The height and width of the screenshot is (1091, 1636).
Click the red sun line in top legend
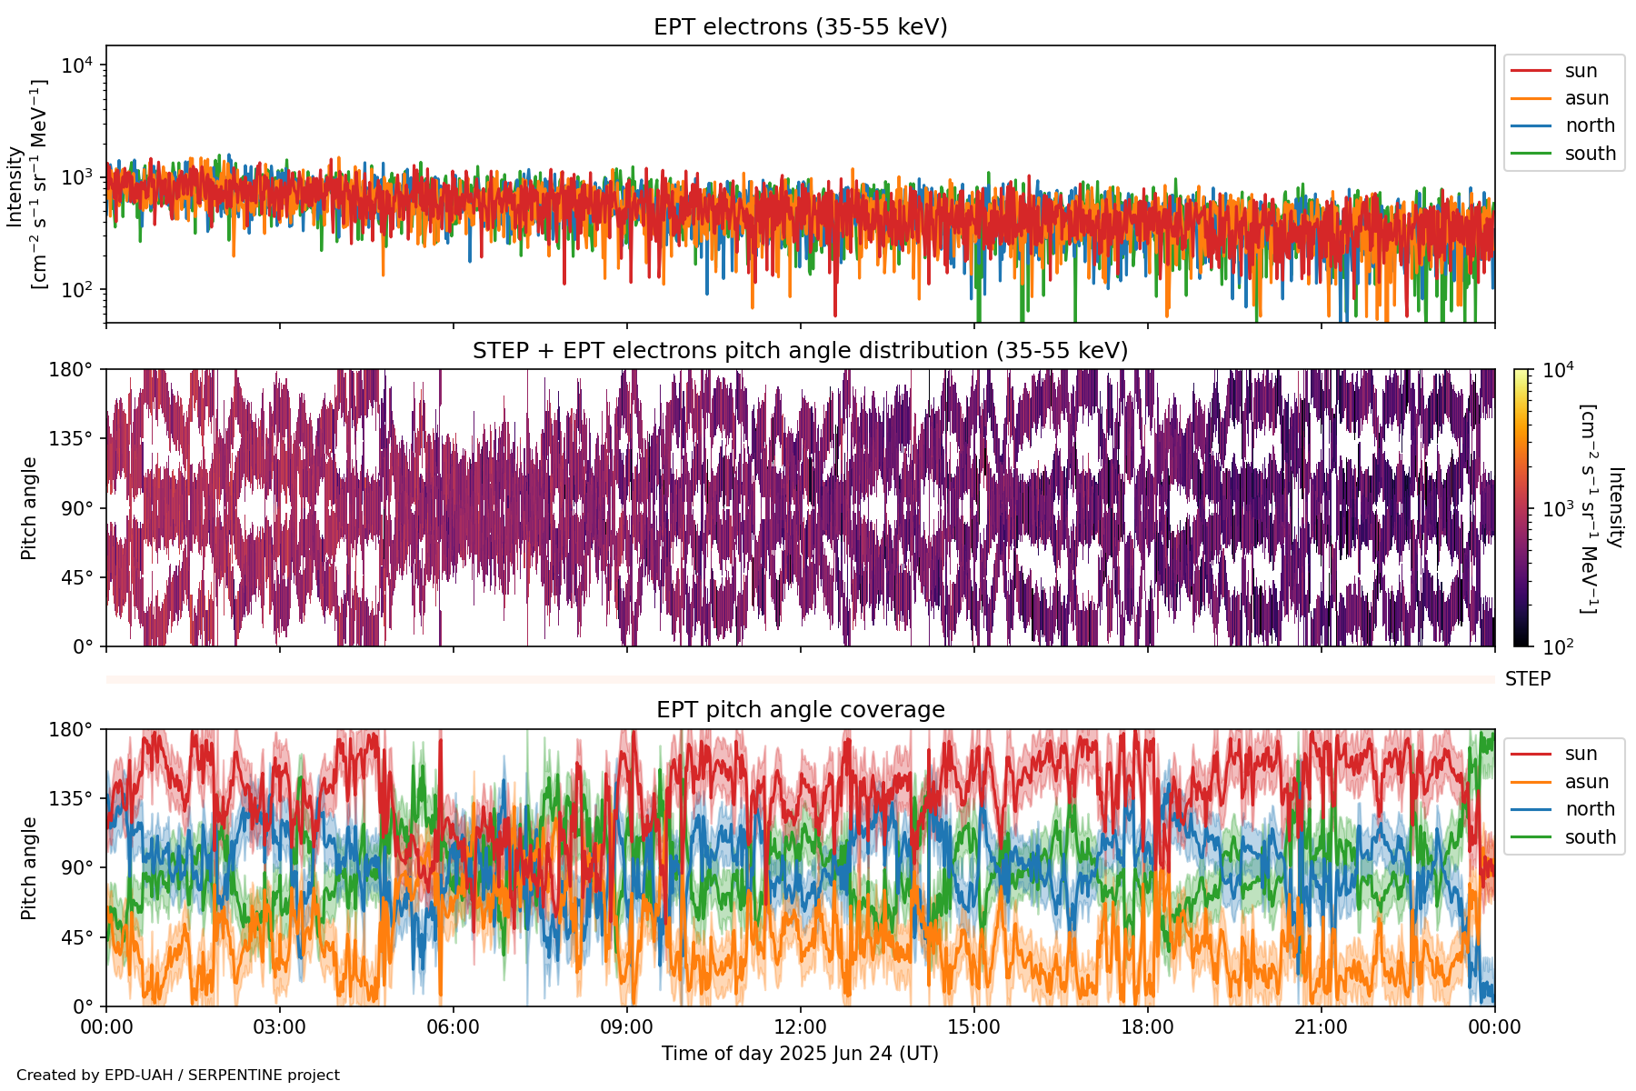point(1531,71)
